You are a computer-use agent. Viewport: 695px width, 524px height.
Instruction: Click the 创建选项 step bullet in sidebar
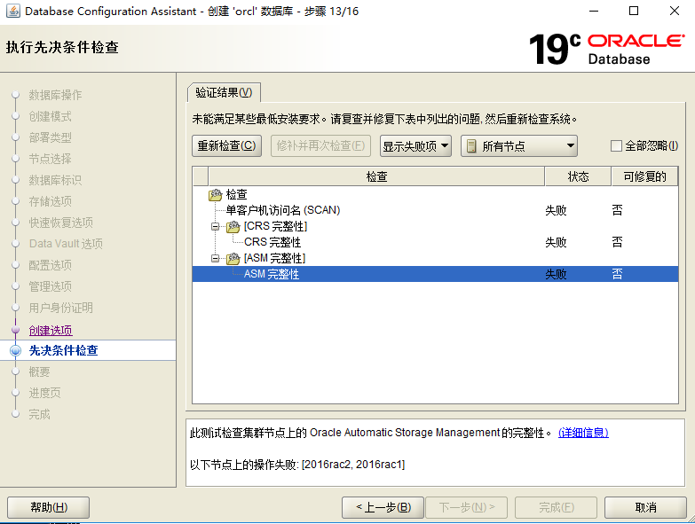point(15,330)
